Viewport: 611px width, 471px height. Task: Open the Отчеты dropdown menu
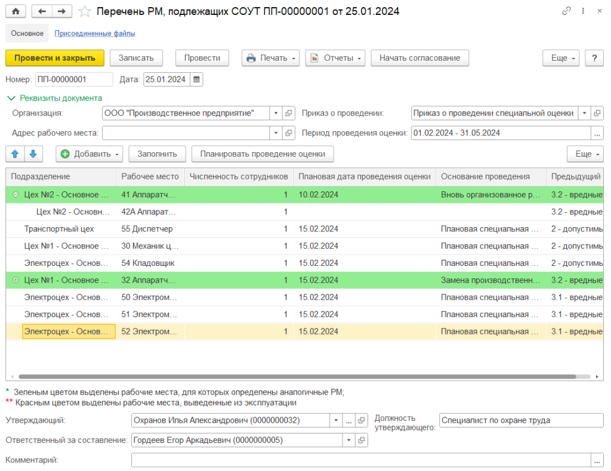(335, 58)
